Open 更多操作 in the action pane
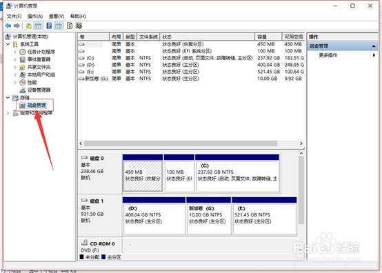This screenshot has height=273, width=382. [328, 55]
